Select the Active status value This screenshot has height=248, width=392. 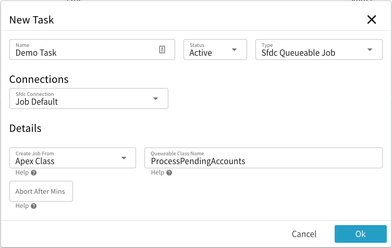pyautogui.click(x=201, y=53)
